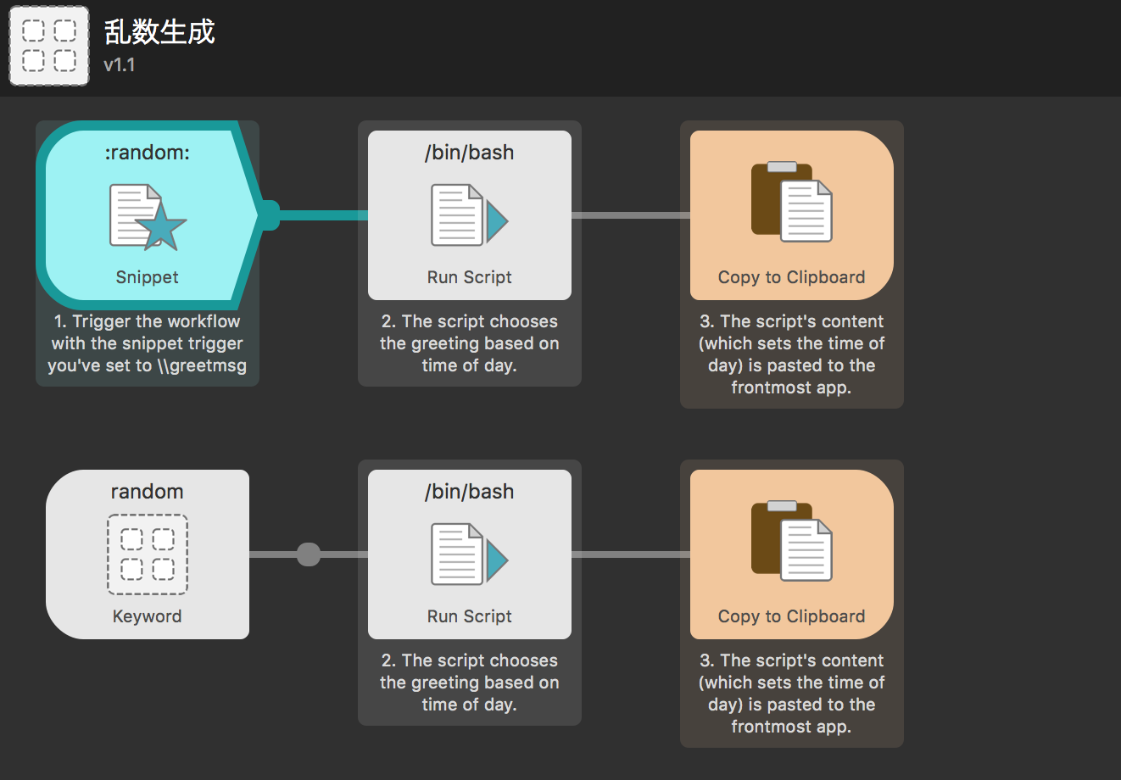Click the top Copy to Clipboard icon
The height and width of the screenshot is (780, 1121).
point(791,202)
